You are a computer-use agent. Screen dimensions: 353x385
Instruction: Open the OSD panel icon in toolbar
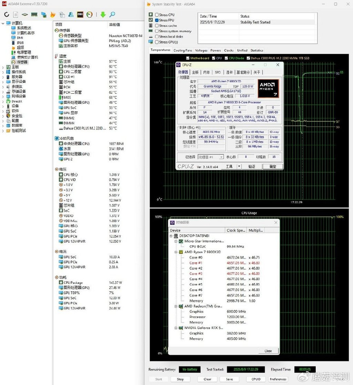pos(80,15)
